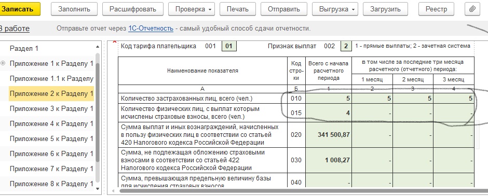The height and width of the screenshot is (196, 488).
Task: Click the Наименование показателя column header
Action: click(x=202, y=71)
